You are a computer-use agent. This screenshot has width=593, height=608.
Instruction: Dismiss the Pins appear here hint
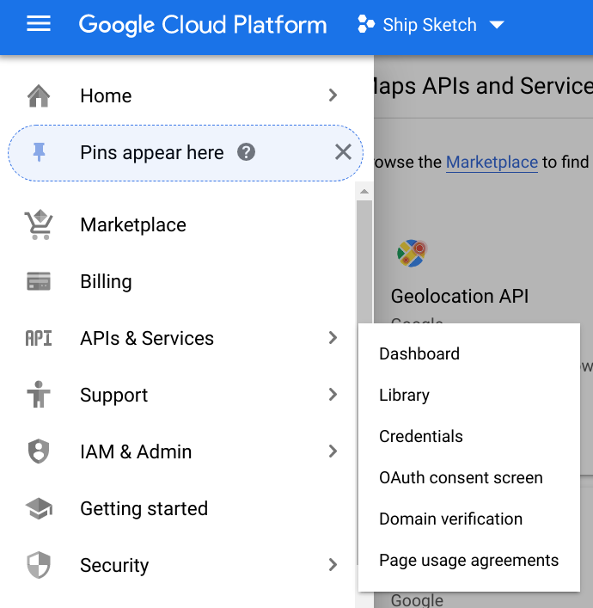(343, 152)
